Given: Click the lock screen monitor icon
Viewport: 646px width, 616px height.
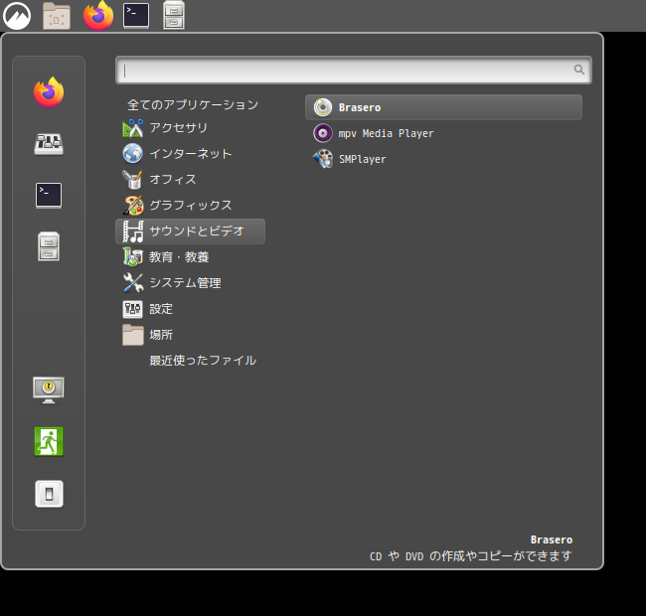Looking at the screenshot, I should 49,389.
